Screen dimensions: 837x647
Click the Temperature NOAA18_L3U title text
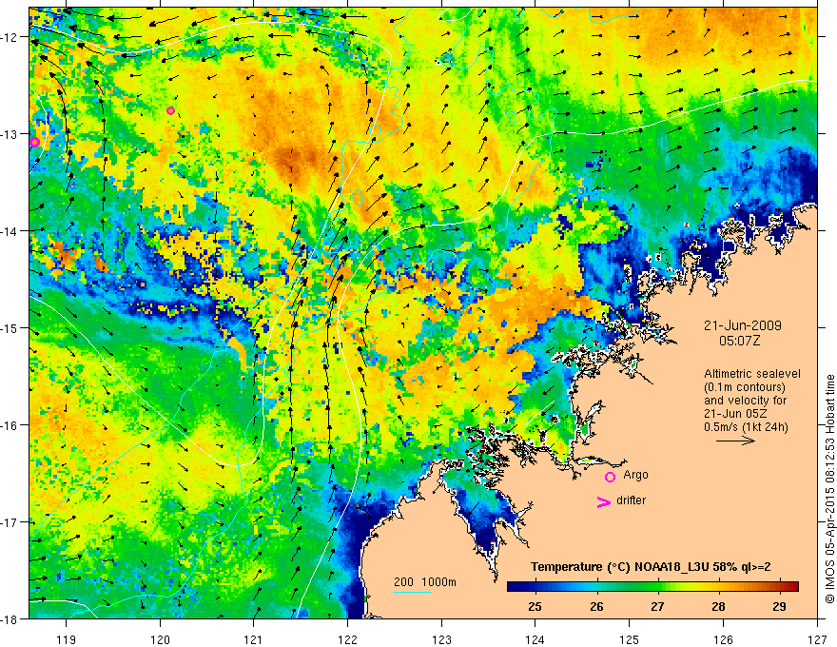click(651, 567)
